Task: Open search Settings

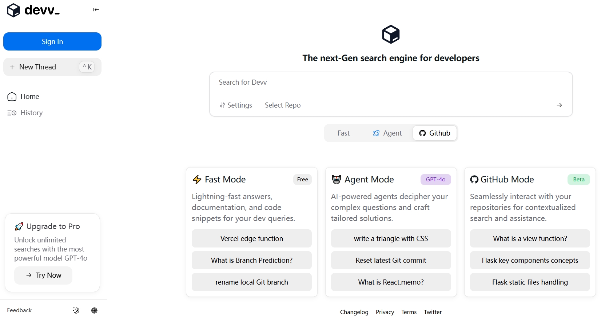Action: click(x=236, y=105)
